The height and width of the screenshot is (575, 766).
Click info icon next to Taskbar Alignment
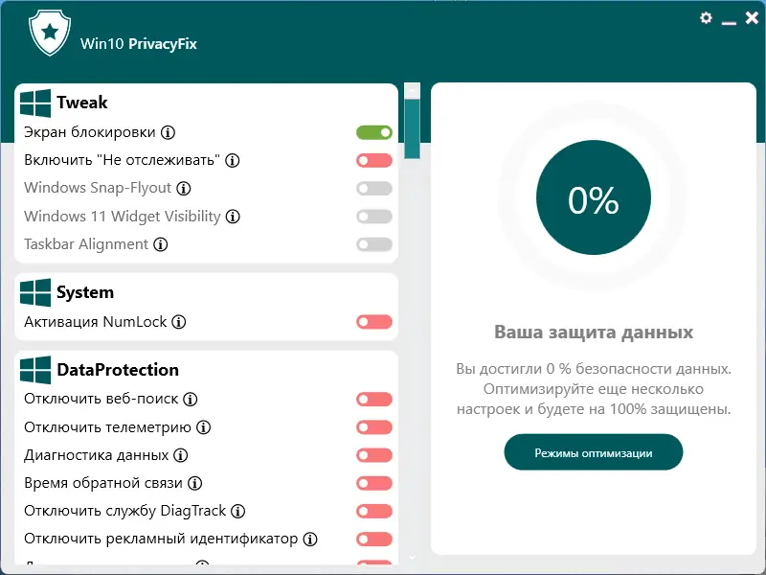tap(161, 244)
